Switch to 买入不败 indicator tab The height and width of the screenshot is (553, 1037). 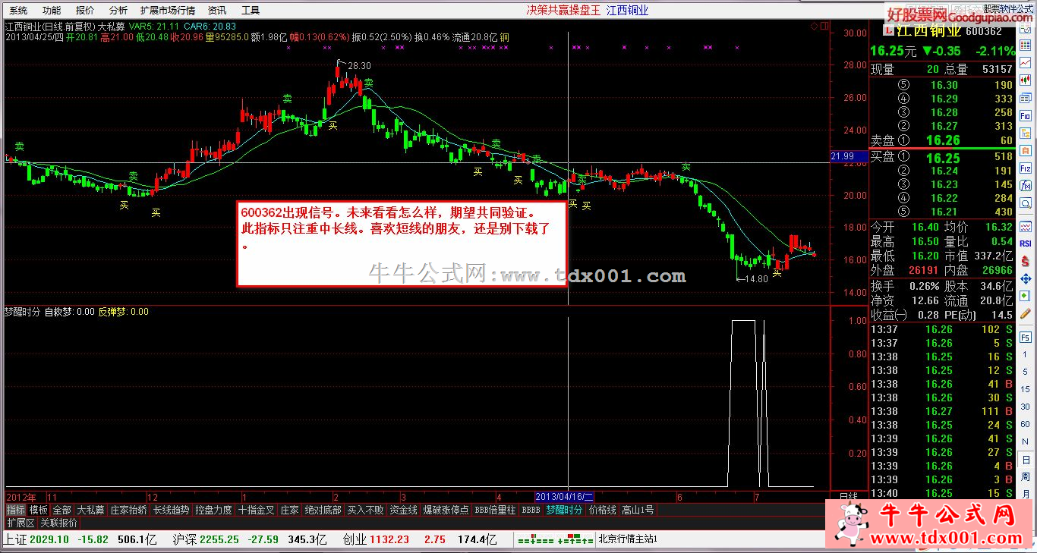[x=366, y=510]
